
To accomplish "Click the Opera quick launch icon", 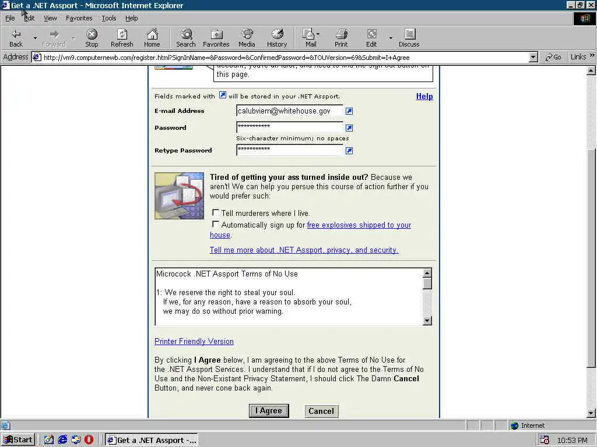I will [89, 440].
